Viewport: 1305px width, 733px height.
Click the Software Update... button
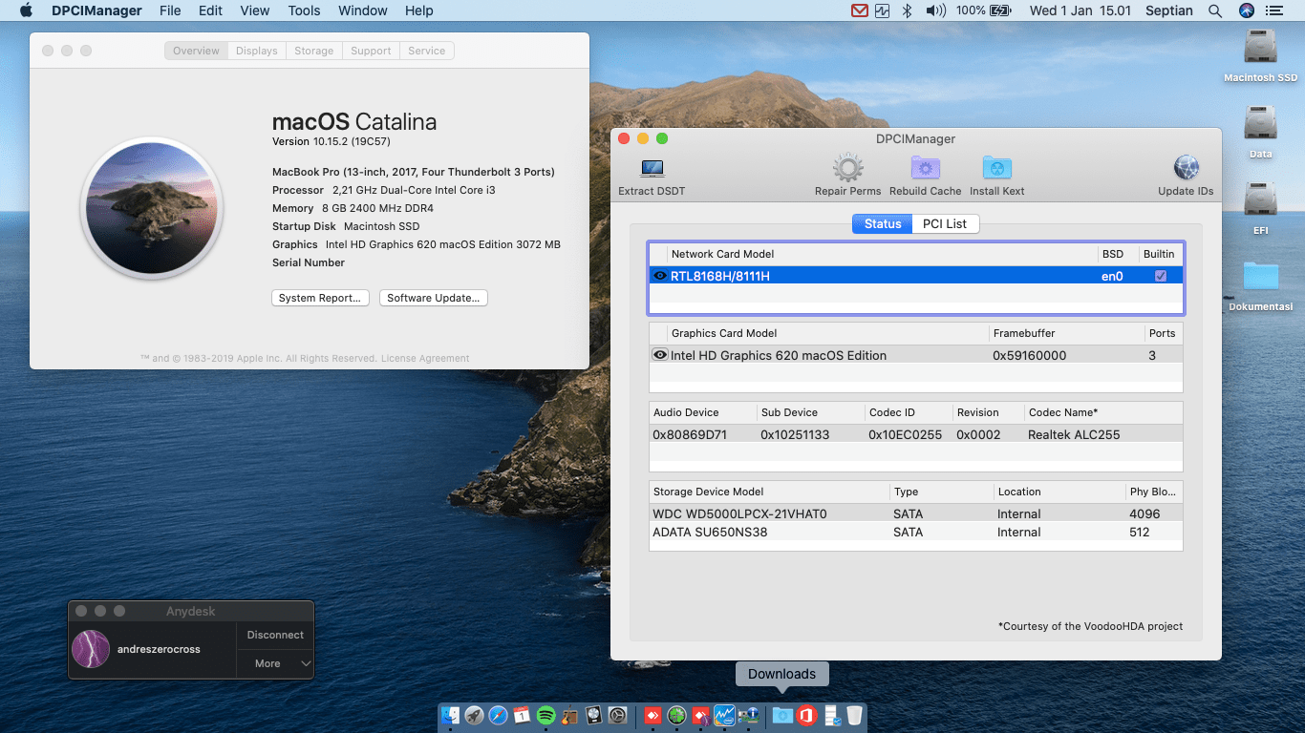coord(434,298)
